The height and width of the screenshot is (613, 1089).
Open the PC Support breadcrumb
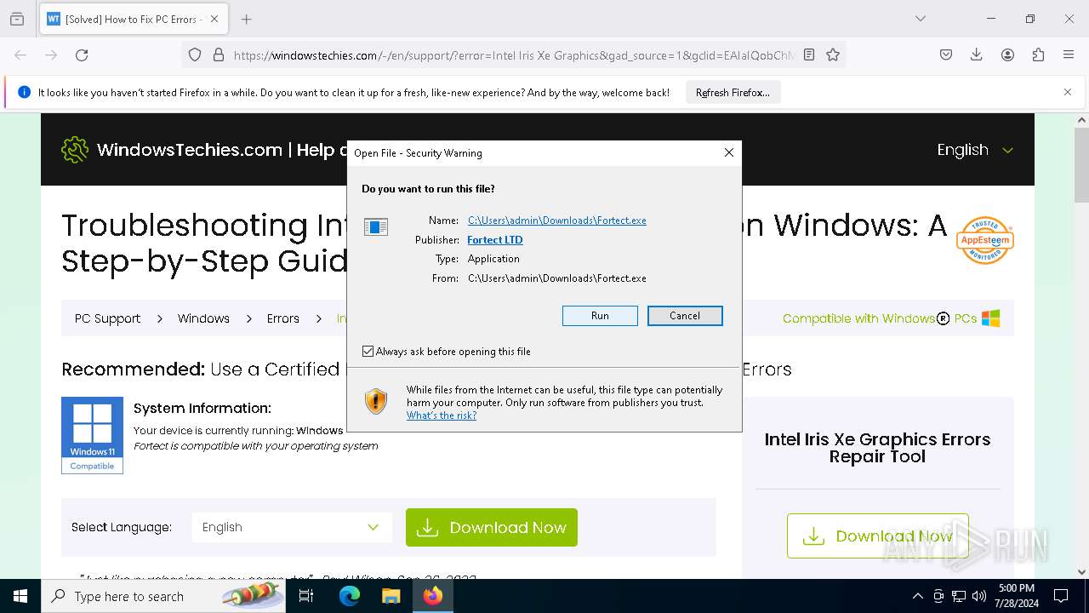point(107,318)
